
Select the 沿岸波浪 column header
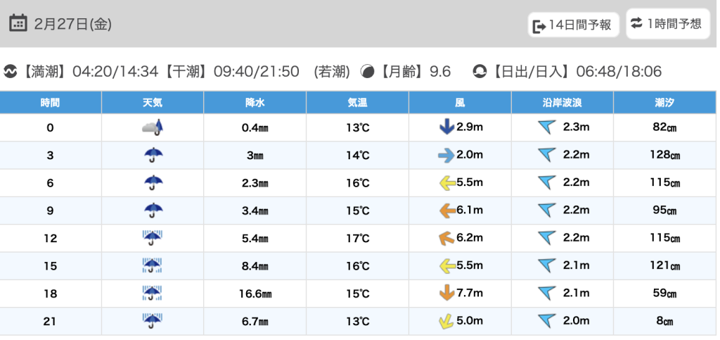[562, 102]
